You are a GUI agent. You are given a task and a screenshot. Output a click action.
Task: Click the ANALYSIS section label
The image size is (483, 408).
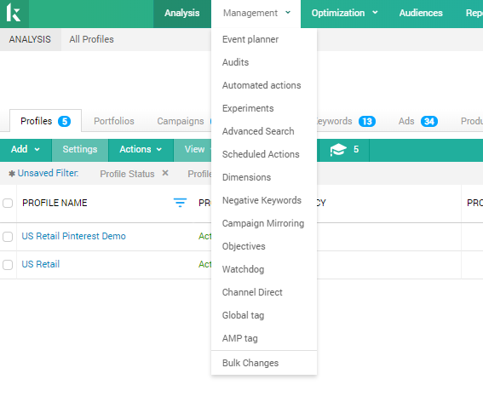(30, 39)
